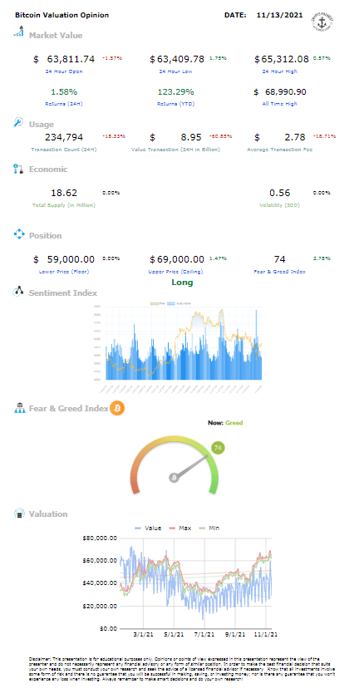Screen dimensions: 364x698
Task: Click the orange Bitcoin coin icon
Action: pos(117,407)
